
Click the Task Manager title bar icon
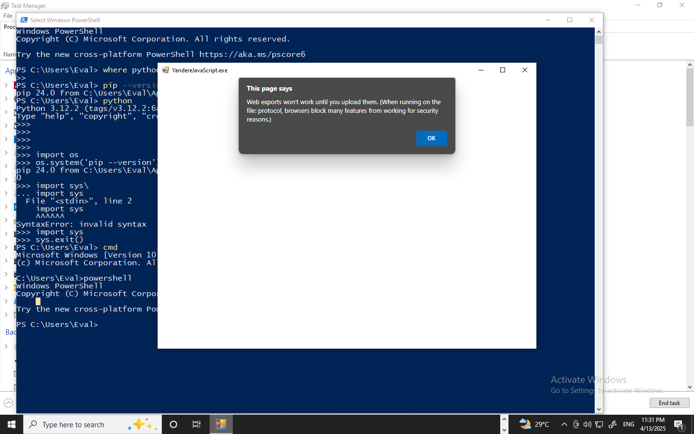click(5, 6)
